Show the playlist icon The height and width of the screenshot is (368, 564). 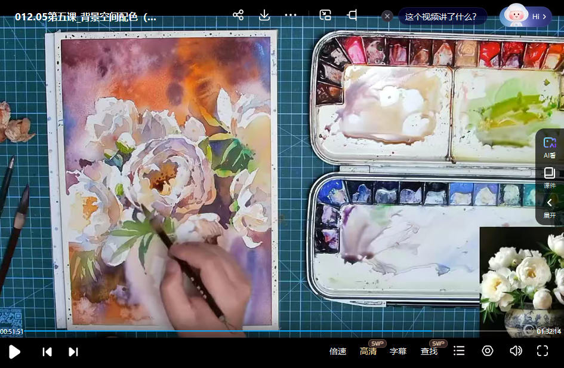point(459,351)
